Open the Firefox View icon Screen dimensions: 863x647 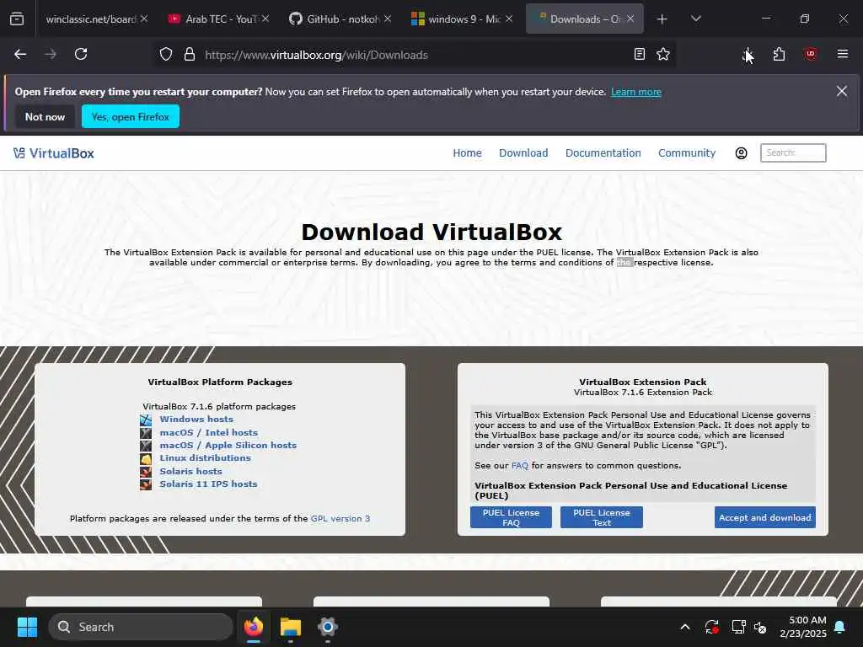coord(17,19)
